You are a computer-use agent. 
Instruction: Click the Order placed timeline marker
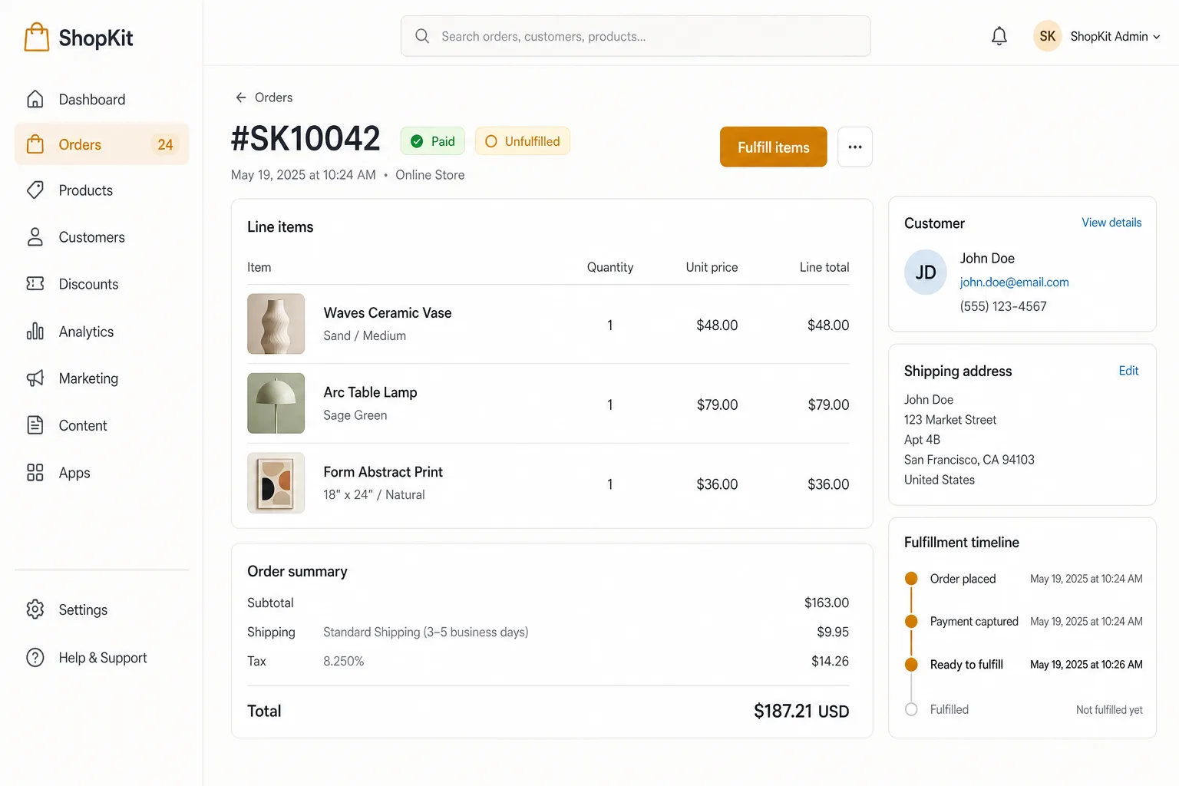(911, 579)
